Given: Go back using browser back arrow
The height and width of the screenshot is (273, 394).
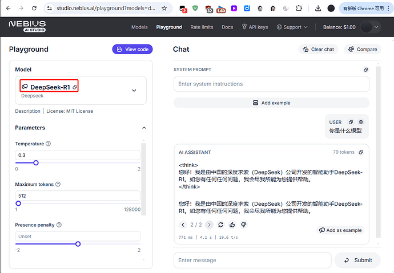Looking at the screenshot, I should pos(9,9).
